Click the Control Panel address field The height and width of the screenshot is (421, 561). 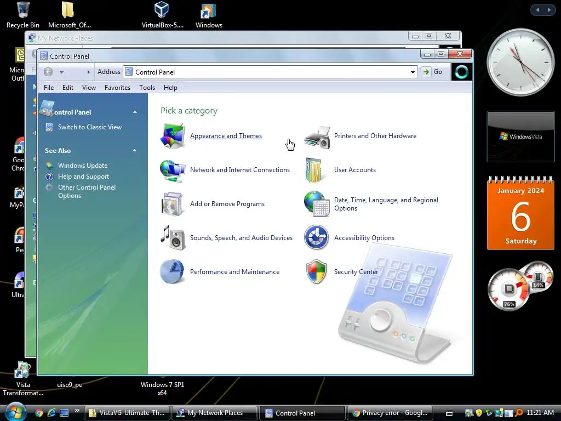tap(270, 72)
